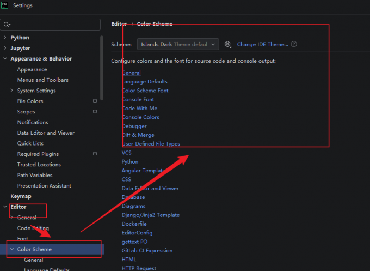Click Change IDE Theme link
Screen dimensions: 370x271
click(x=262, y=45)
